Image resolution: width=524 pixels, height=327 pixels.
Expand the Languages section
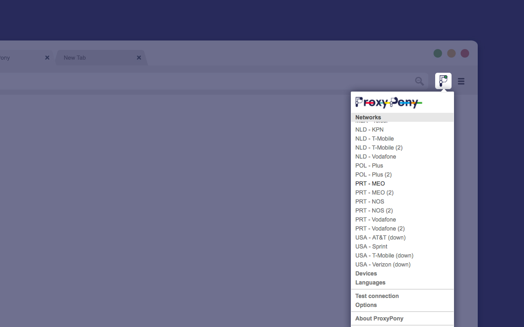(x=402, y=282)
